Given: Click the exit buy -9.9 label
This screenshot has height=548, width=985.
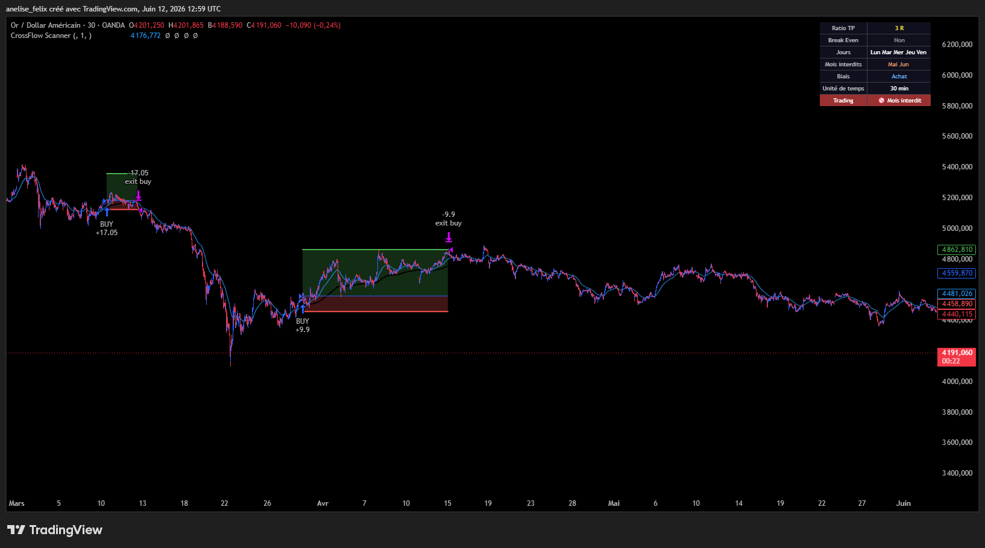Looking at the screenshot, I should click(448, 219).
